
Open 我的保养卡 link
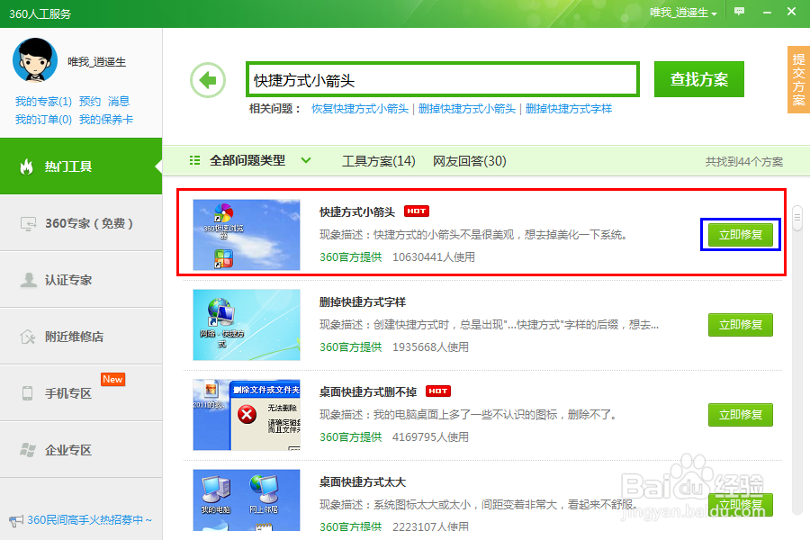point(106,120)
